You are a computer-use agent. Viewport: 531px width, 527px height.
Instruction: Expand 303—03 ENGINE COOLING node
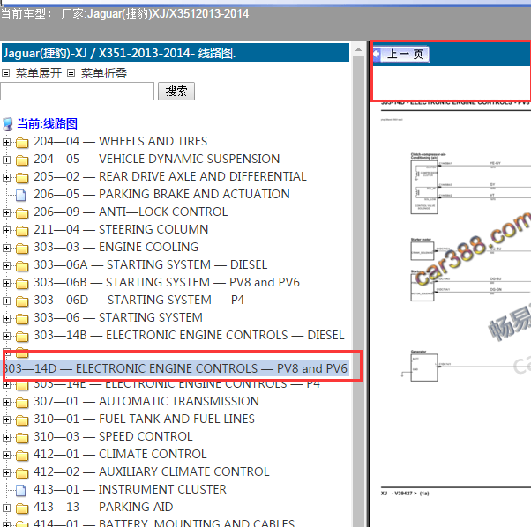6,248
